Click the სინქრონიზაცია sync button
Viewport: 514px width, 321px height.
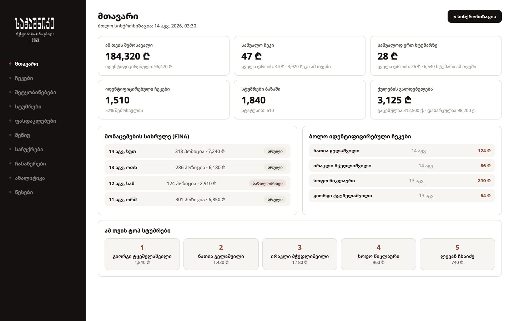[x=474, y=16]
